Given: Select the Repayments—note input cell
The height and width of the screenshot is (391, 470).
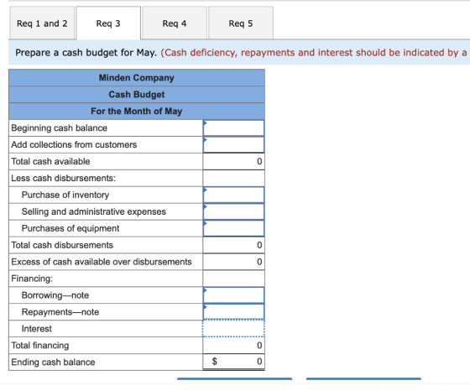Looking at the screenshot, I should [x=233, y=312].
